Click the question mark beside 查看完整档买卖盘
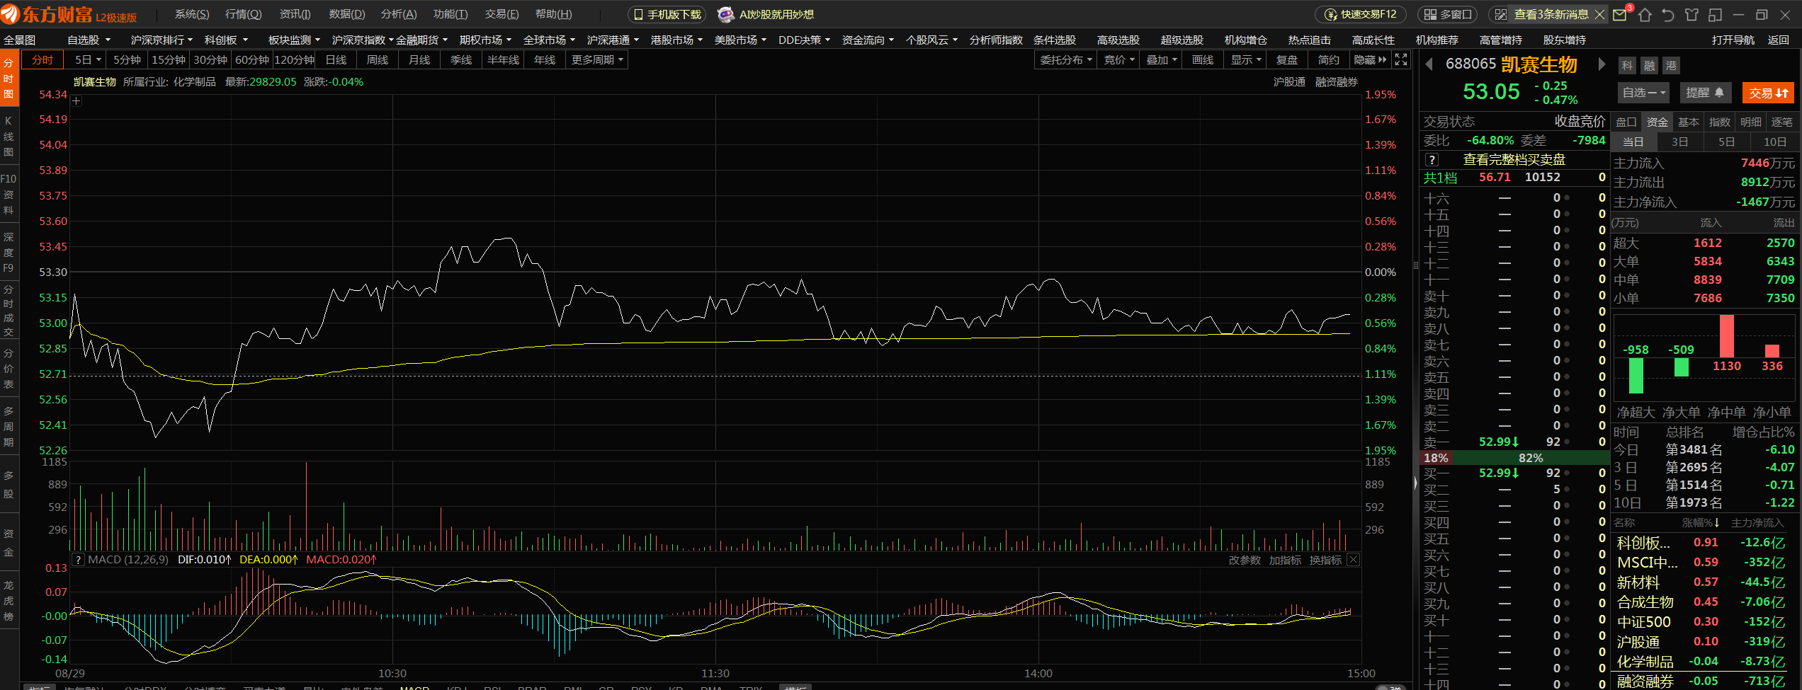 1432,160
